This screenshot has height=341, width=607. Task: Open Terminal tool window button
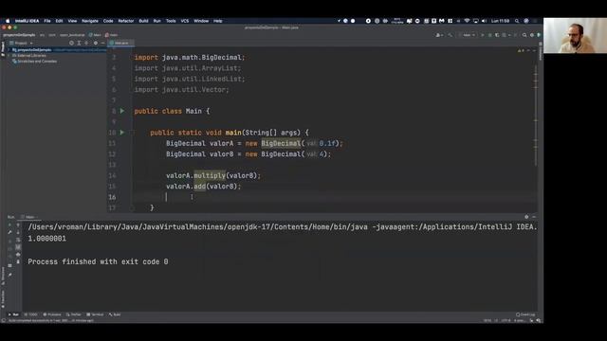coord(95,314)
